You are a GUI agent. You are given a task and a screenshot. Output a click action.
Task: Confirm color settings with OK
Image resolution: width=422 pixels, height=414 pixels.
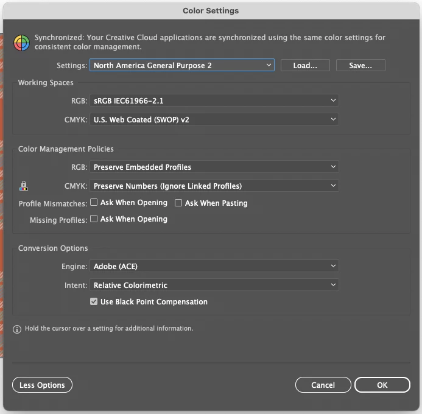382,385
